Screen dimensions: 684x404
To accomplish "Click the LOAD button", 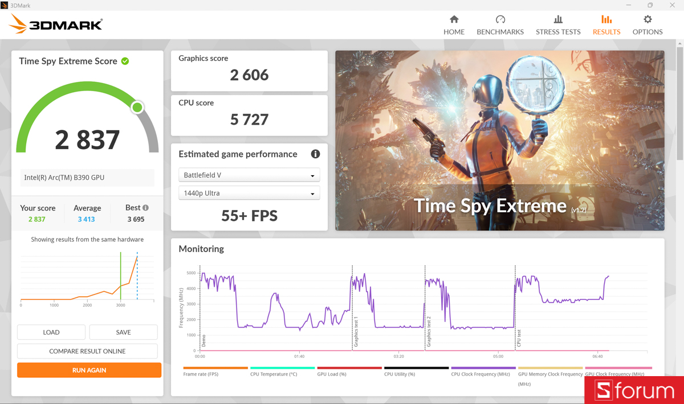I will (x=51, y=332).
